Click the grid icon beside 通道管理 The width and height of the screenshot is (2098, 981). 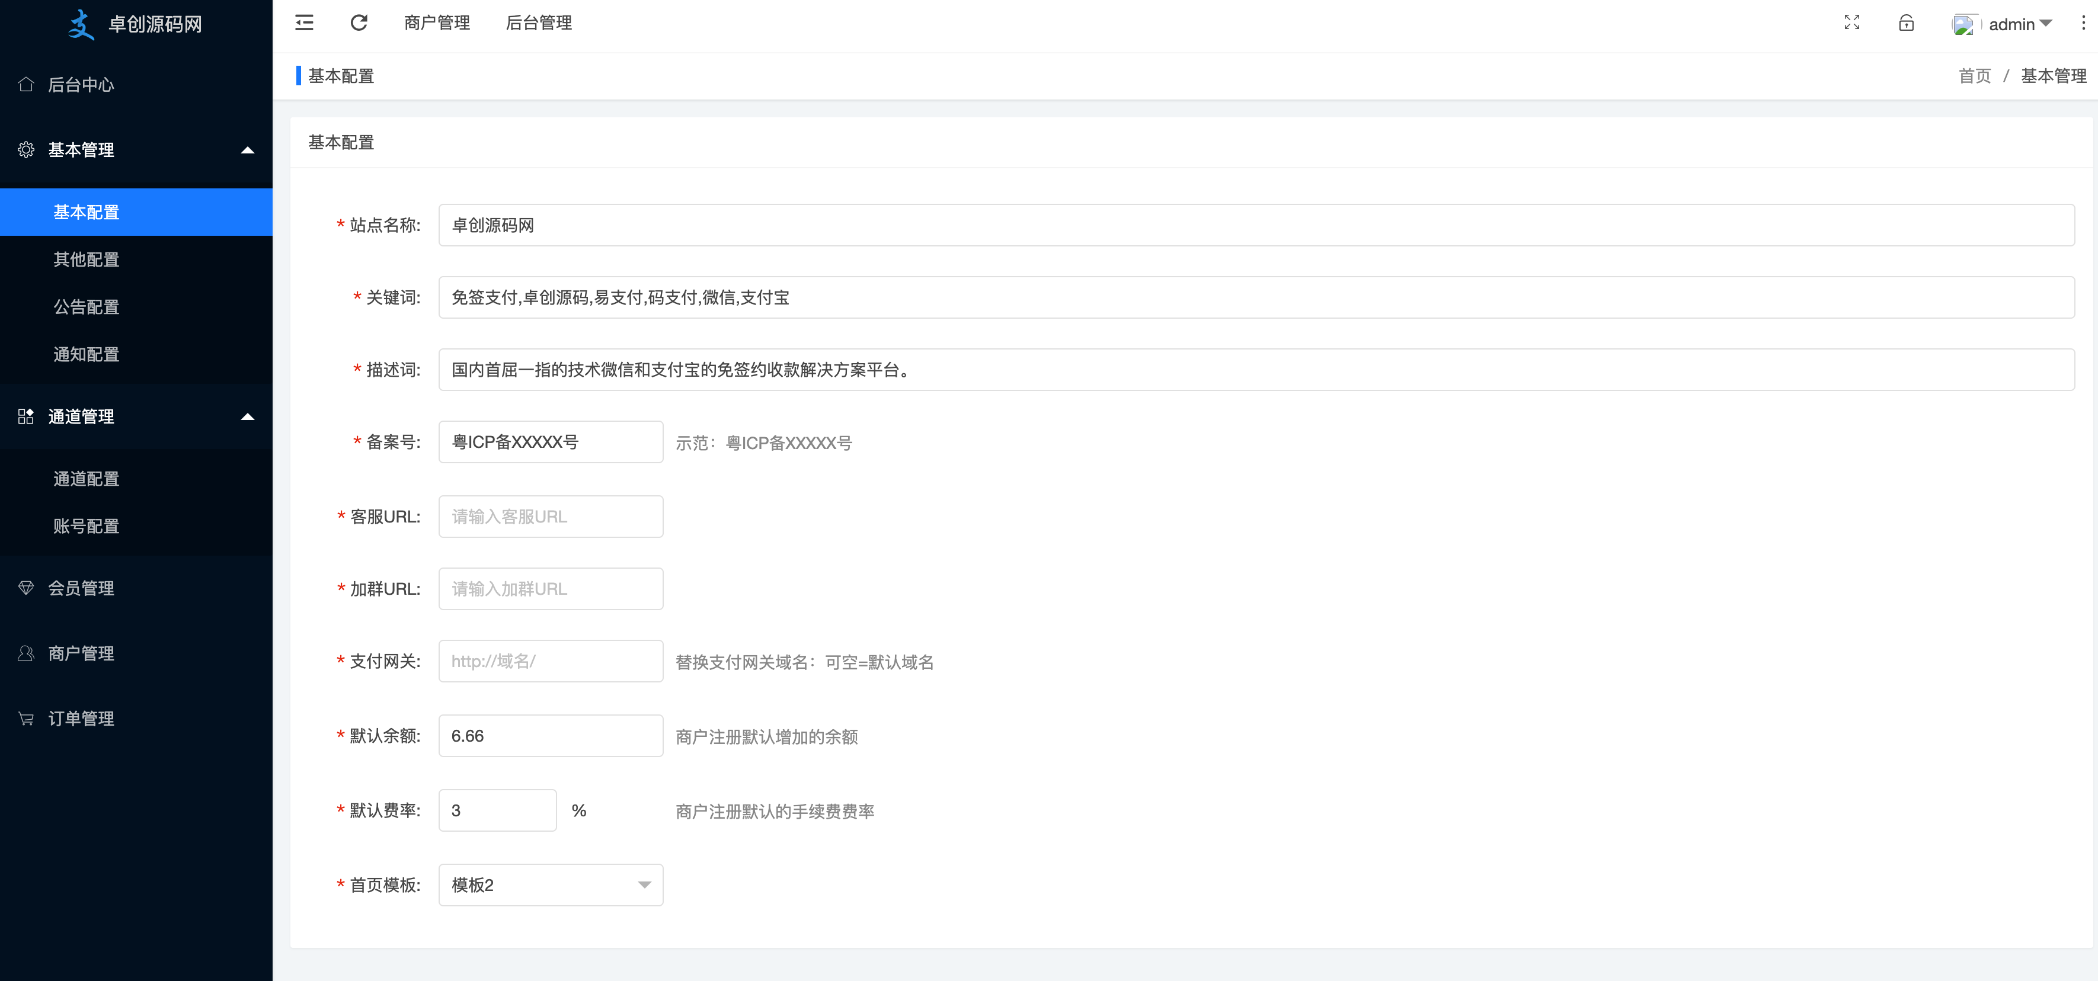[x=26, y=417]
